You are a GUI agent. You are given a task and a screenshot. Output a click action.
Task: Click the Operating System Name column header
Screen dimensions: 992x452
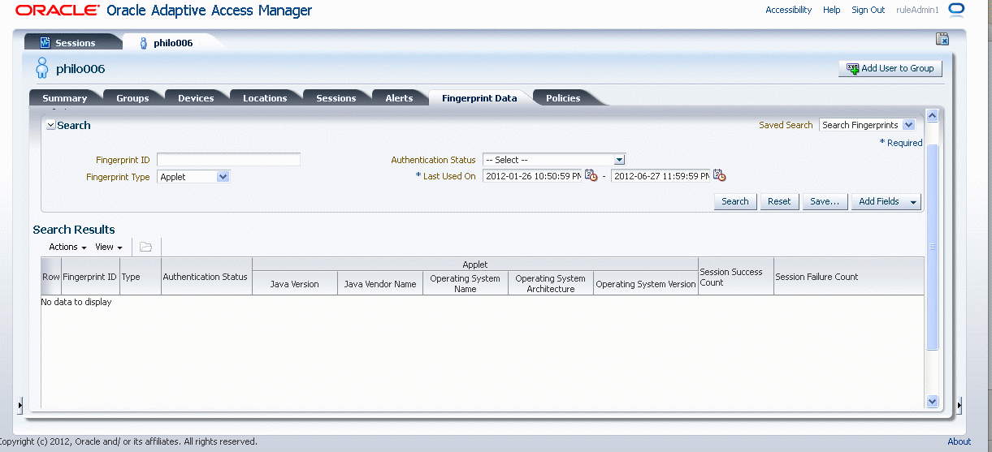(466, 283)
